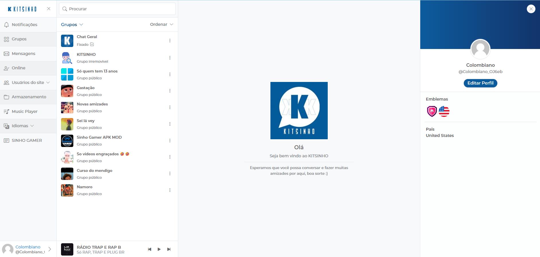Open three-dot menu for Namoro group

tap(170, 190)
